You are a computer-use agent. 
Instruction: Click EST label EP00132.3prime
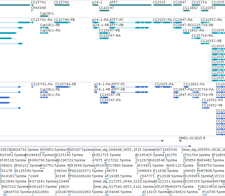point(27,165)
